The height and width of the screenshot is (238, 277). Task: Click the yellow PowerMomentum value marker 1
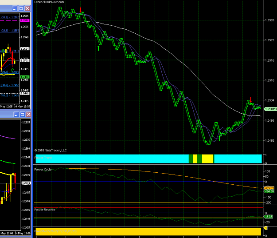[265, 228]
